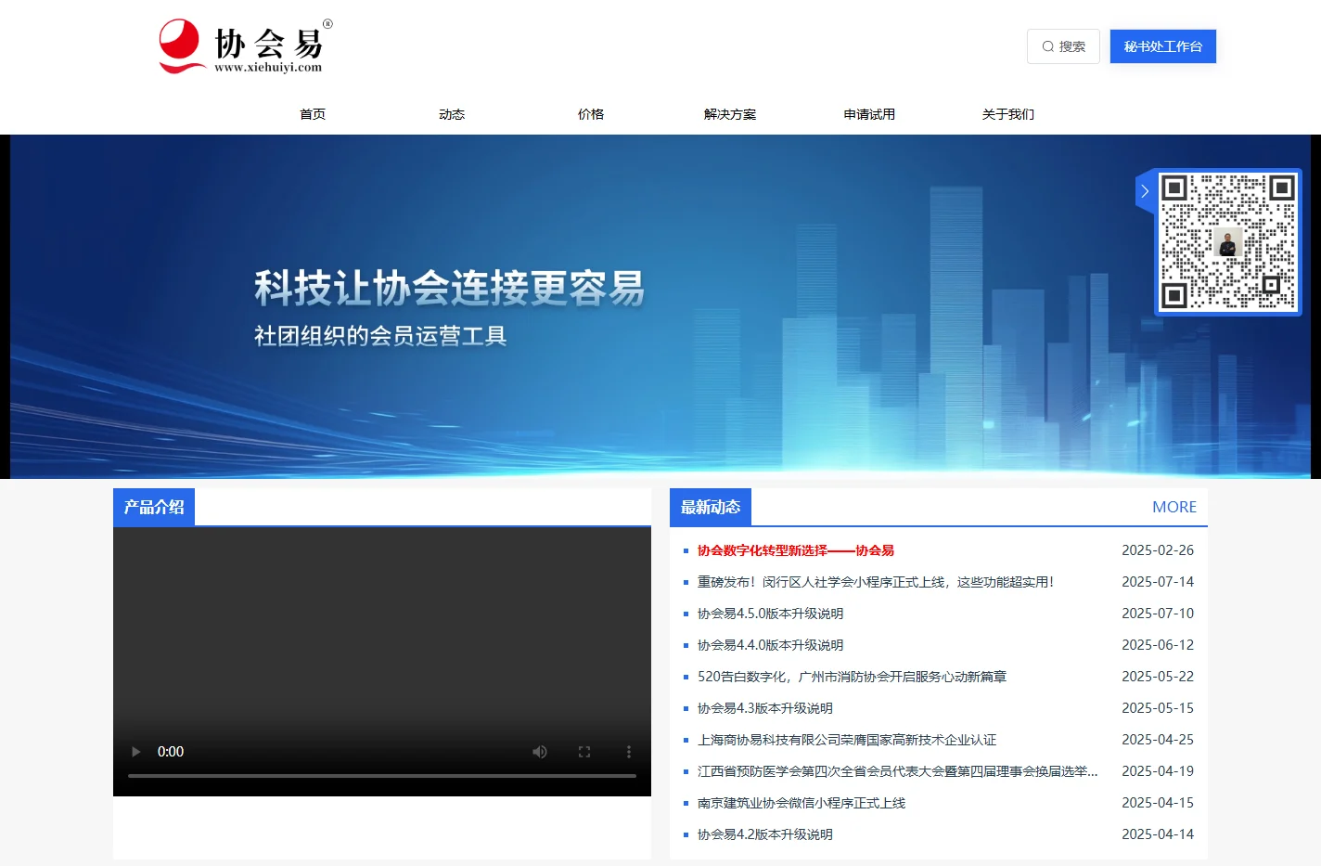This screenshot has width=1321, height=866.
Task: Open 广州市消防协会 520 article
Action: [853, 677]
